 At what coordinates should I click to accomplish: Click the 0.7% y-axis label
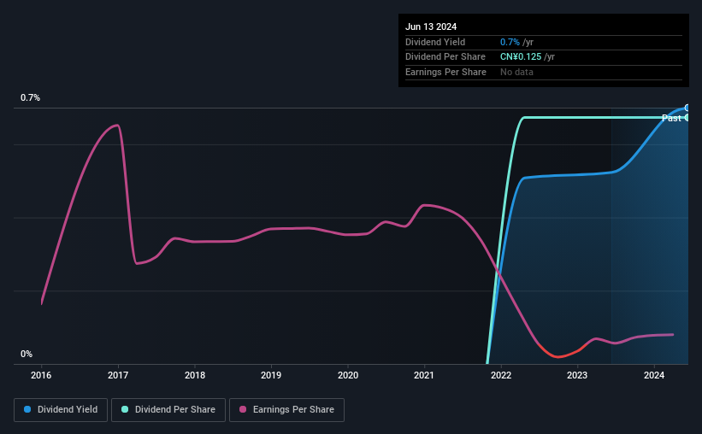(31, 98)
